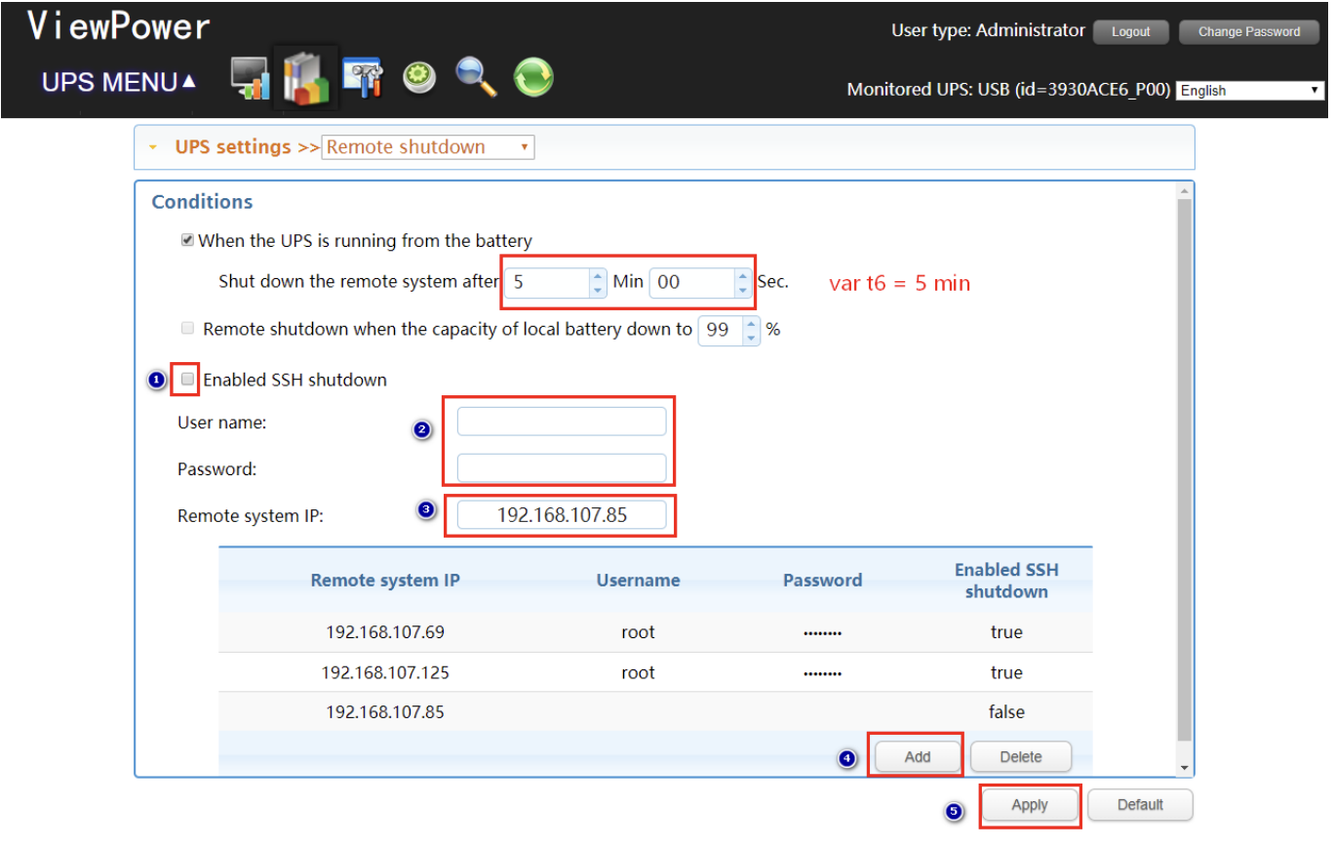Open the English language dropdown
The image size is (1334, 847).
[x=1249, y=91]
